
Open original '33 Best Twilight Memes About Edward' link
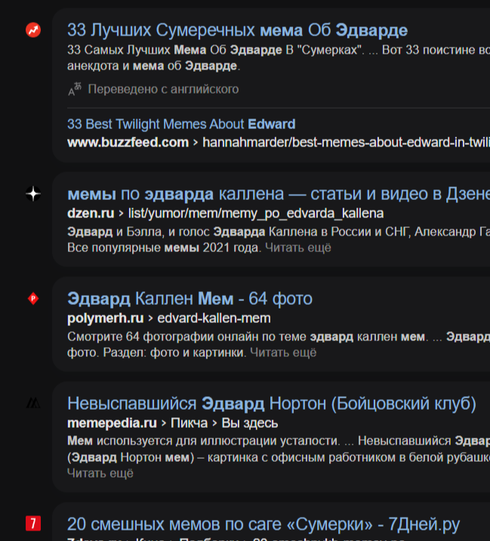[x=181, y=124]
